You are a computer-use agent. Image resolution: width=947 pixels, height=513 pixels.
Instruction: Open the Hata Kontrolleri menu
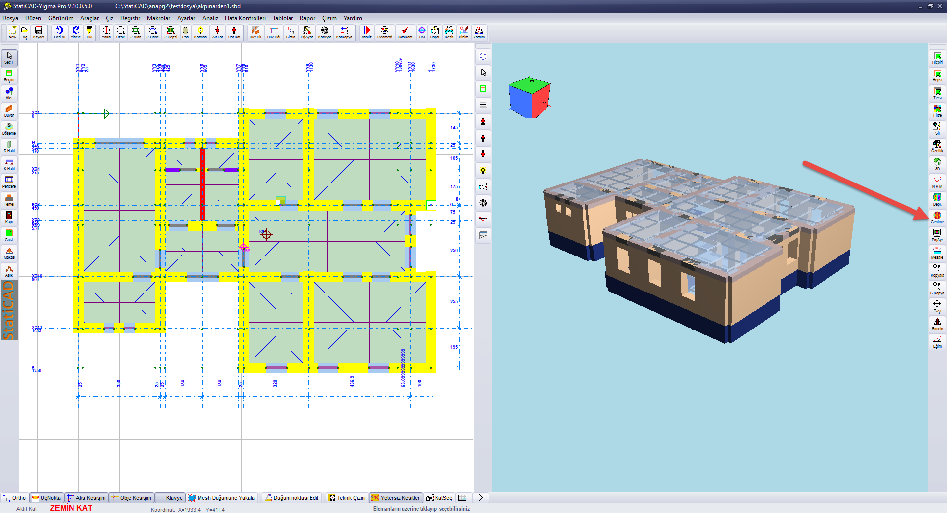(x=245, y=18)
